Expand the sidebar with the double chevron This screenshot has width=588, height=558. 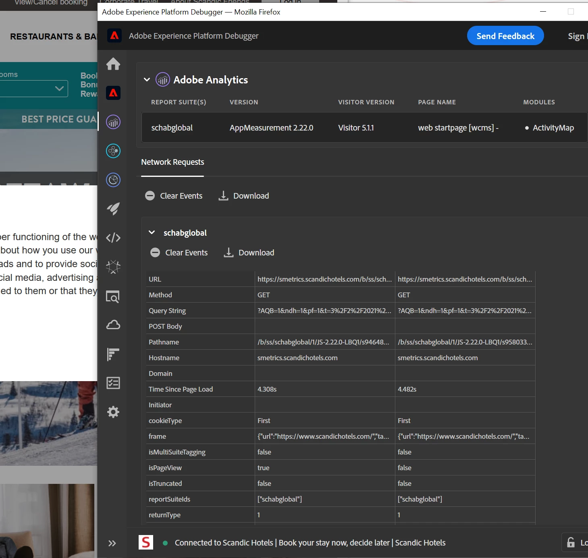tap(112, 543)
